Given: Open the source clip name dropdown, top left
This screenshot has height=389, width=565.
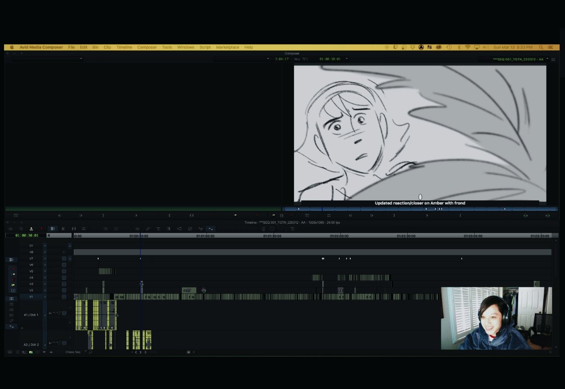Looking at the screenshot, I should [x=81, y=59].
